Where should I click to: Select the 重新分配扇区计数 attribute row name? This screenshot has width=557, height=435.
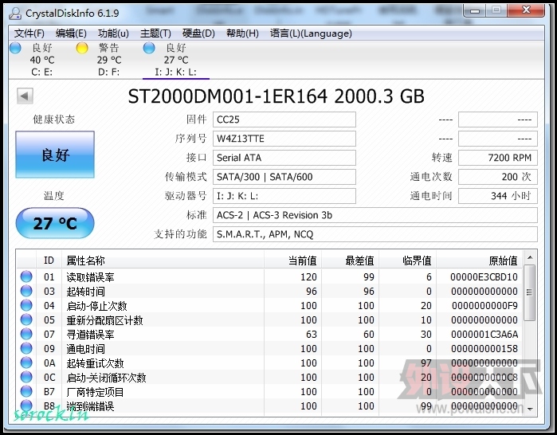click(x=105, y=320)
